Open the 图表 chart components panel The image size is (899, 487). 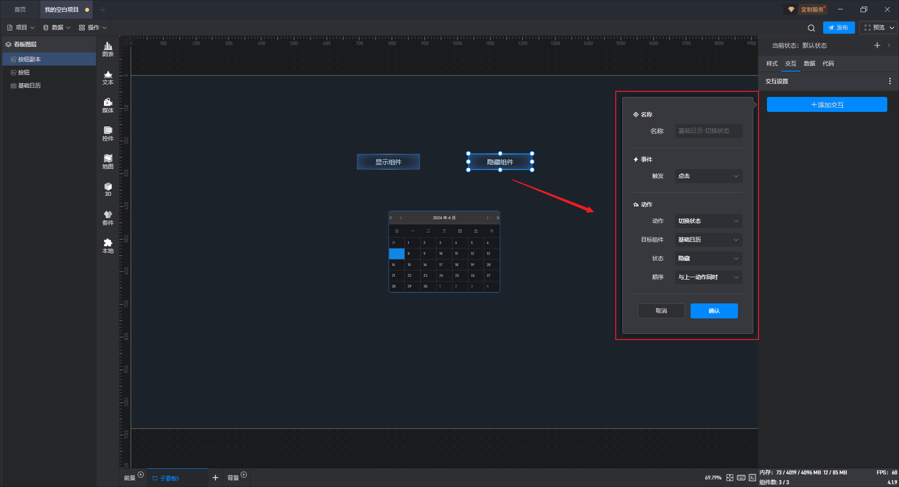[x=108, y=49]
